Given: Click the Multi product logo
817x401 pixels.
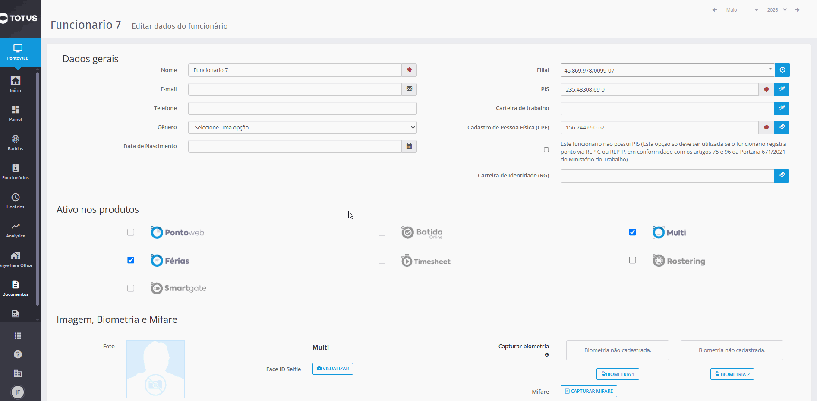Looking at the screenshot, I should tap(669, 232).
